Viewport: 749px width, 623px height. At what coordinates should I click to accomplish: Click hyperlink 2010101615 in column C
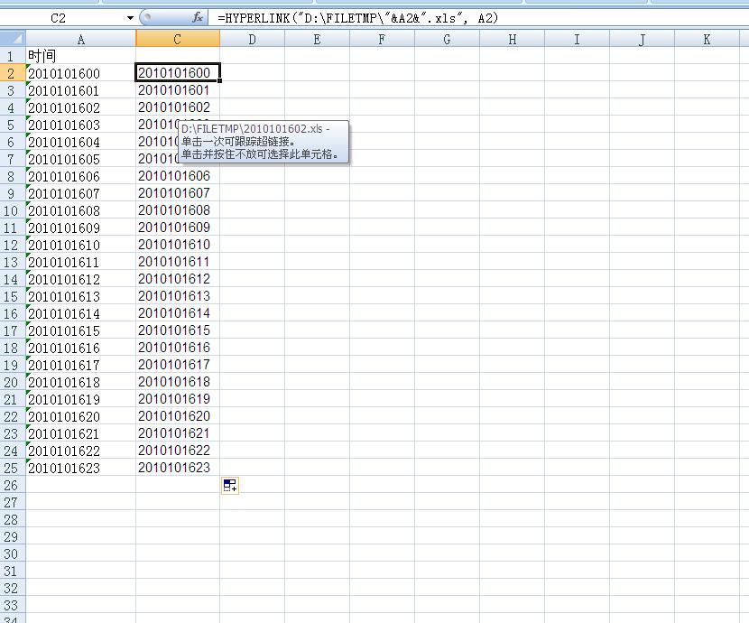point(173,330)
